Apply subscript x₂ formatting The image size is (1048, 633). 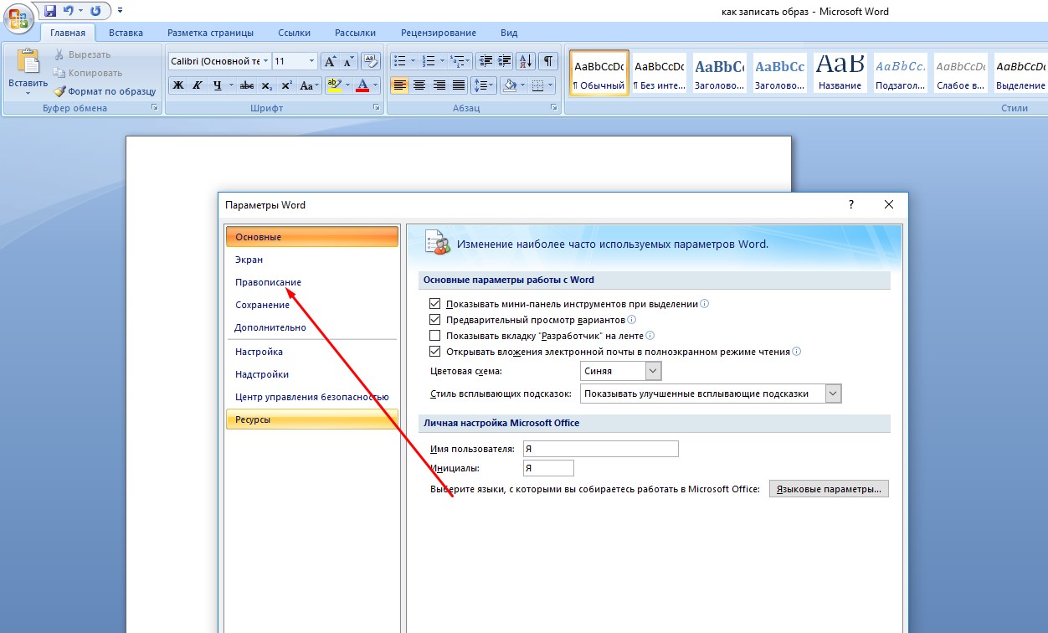point(267,85)
